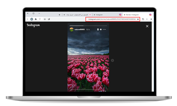Open a new browser tab with plus button
Screen dimensions: 177x106
(59, 15)
